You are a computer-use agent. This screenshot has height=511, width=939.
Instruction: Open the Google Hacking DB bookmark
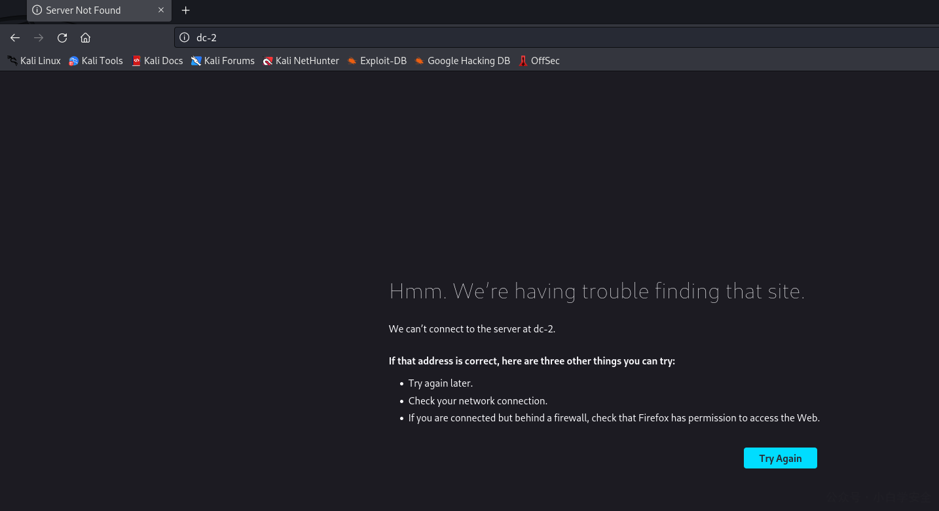[x=462, y=61]
